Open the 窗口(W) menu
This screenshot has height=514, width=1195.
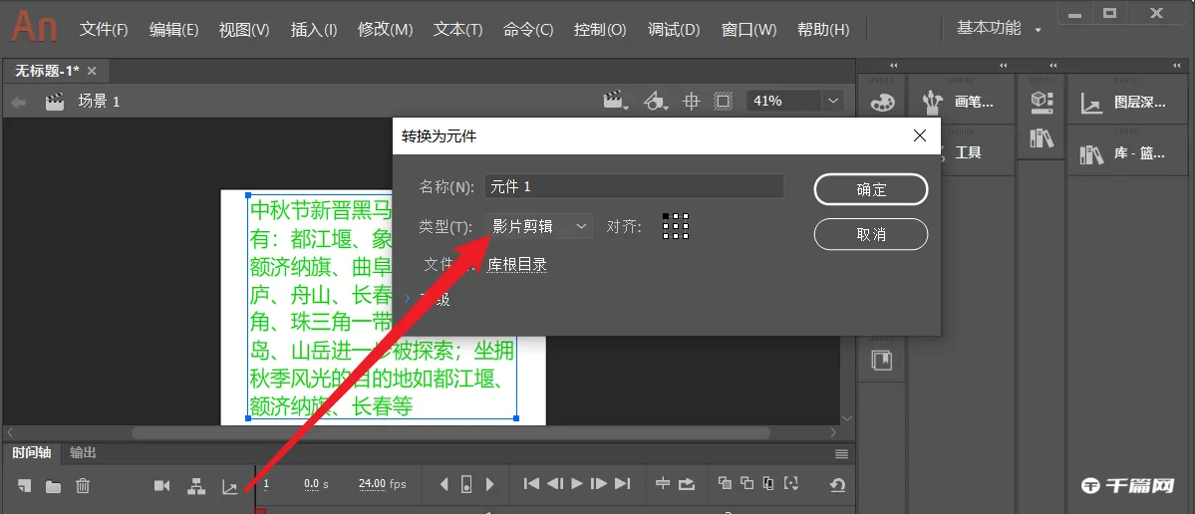(x=749, y=29)
